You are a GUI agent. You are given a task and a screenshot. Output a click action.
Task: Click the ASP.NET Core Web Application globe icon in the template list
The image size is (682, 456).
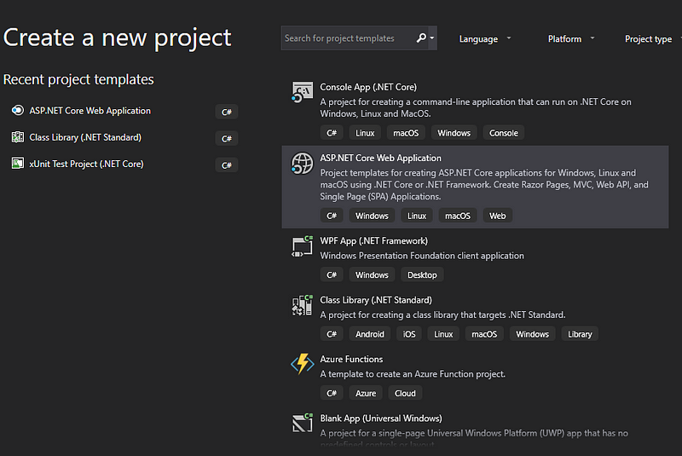tap(302, 163)
